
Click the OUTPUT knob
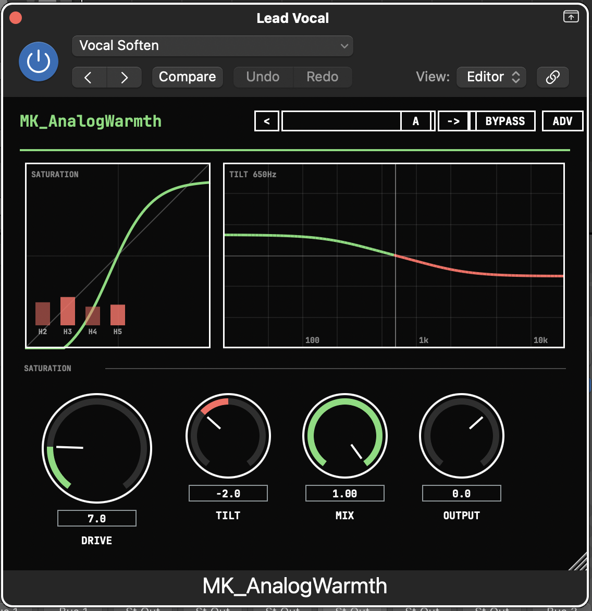coord(462,436)
